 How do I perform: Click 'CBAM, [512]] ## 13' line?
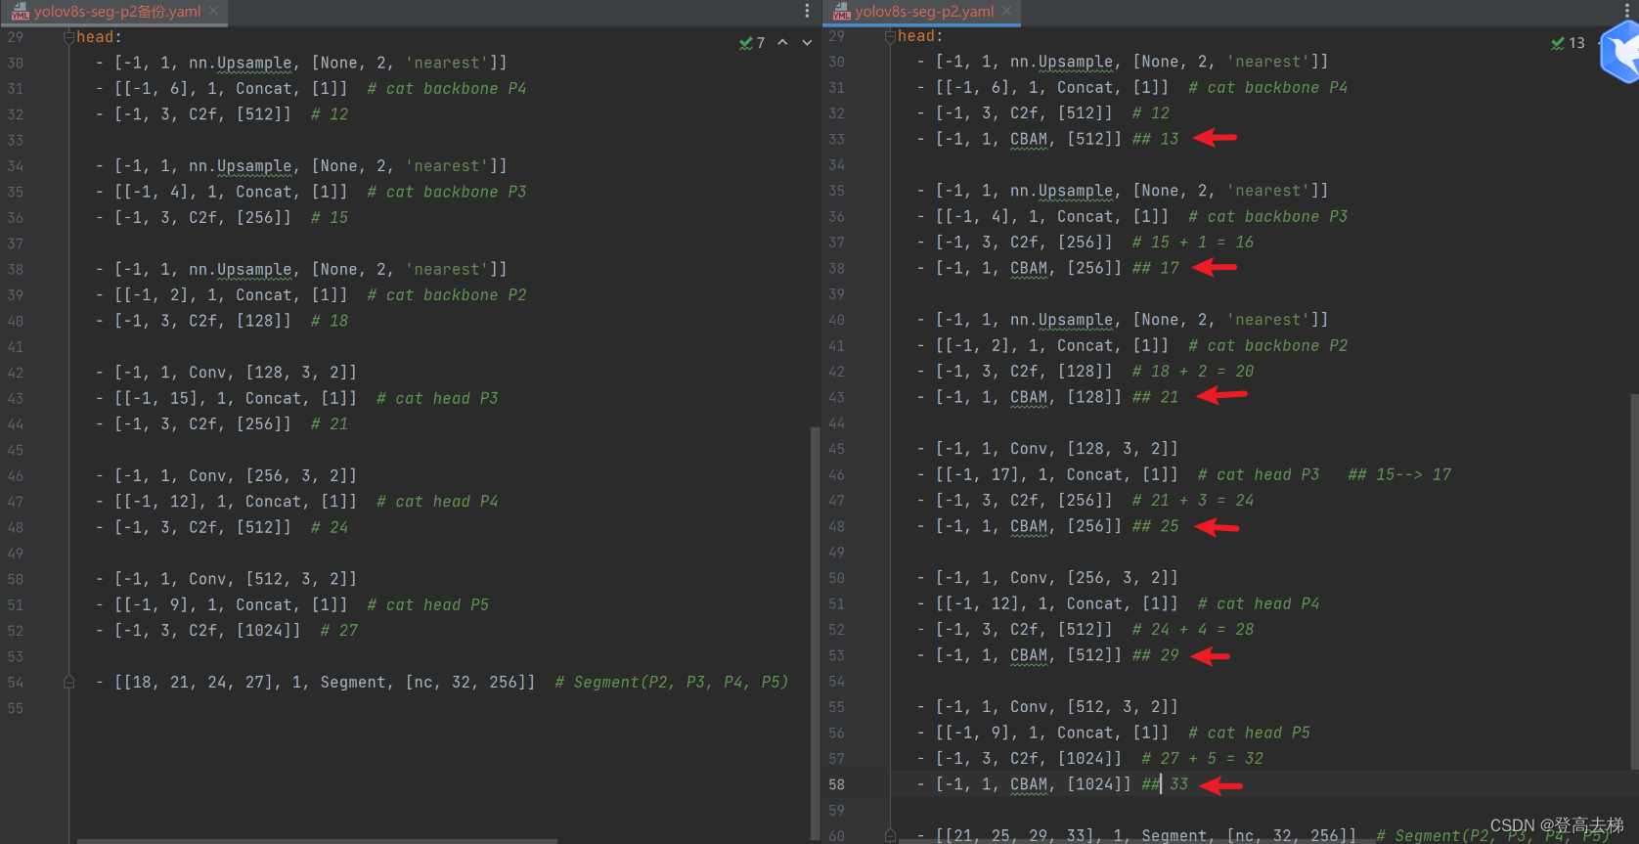[1047, 139]
